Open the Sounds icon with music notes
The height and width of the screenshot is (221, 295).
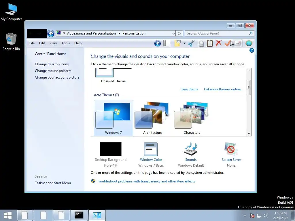point(191,149)
